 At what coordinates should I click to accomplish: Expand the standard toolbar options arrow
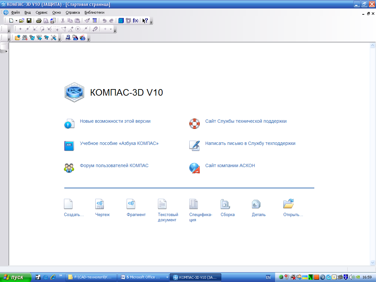point(151,22)
